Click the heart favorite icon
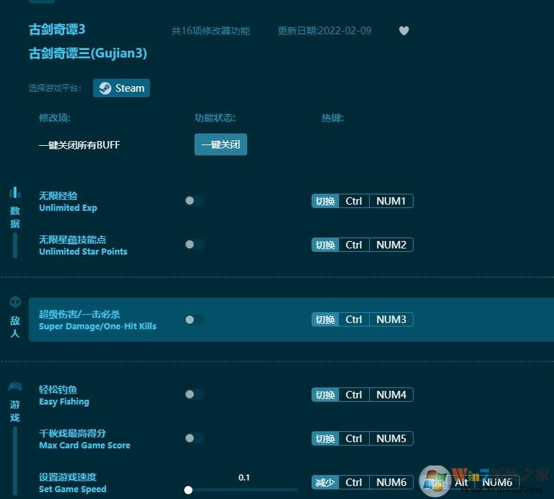This screenshot has width=554, height=499. click(x=403, y=30)
